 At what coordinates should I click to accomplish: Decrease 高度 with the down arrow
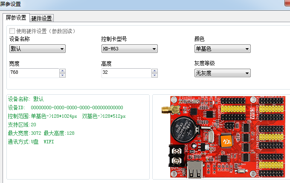click(x=155, y=76)
